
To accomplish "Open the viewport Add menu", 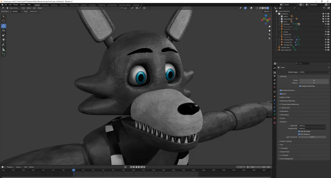I will click(34, 8).
